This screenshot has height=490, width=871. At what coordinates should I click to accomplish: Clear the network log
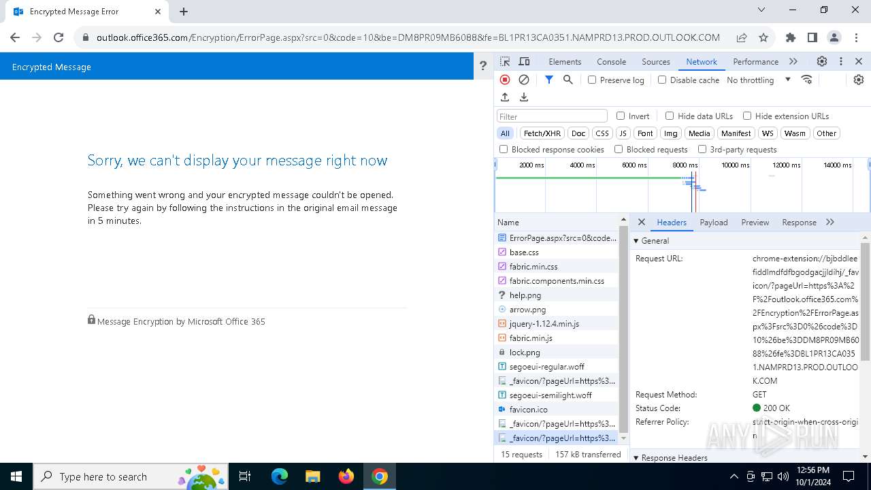pyautogui.click(x=524, y=80)
